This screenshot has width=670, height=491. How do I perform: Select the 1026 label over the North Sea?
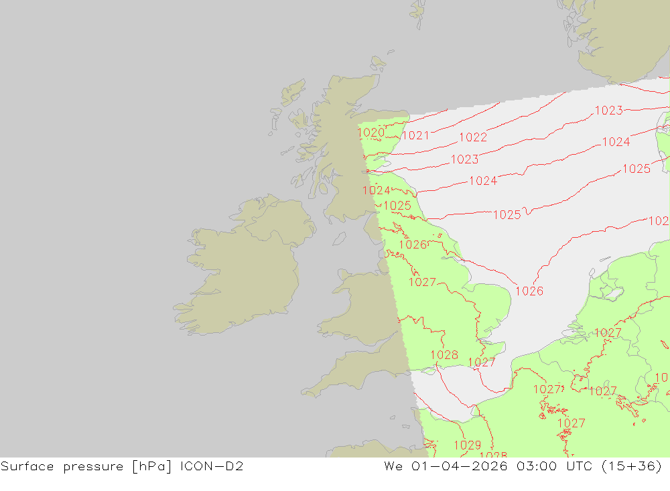(529, 291)
